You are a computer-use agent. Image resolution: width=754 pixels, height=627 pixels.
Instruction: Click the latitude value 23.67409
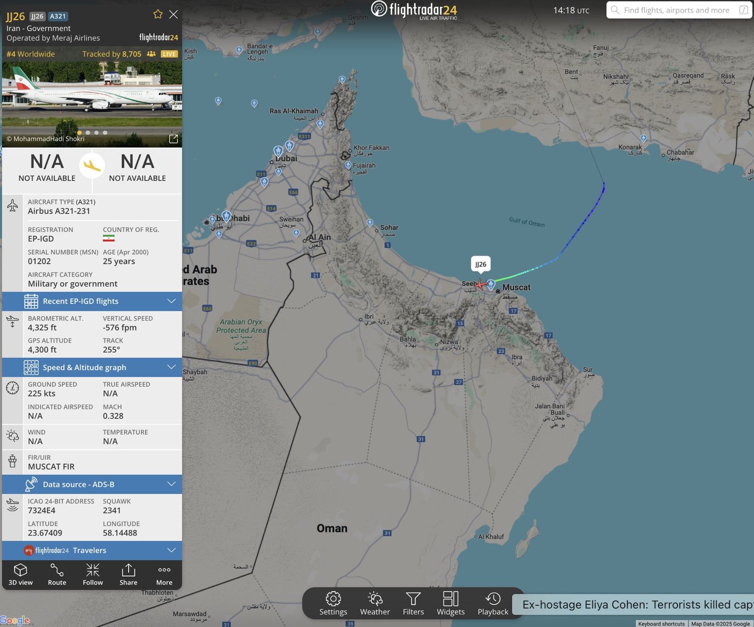45,533
